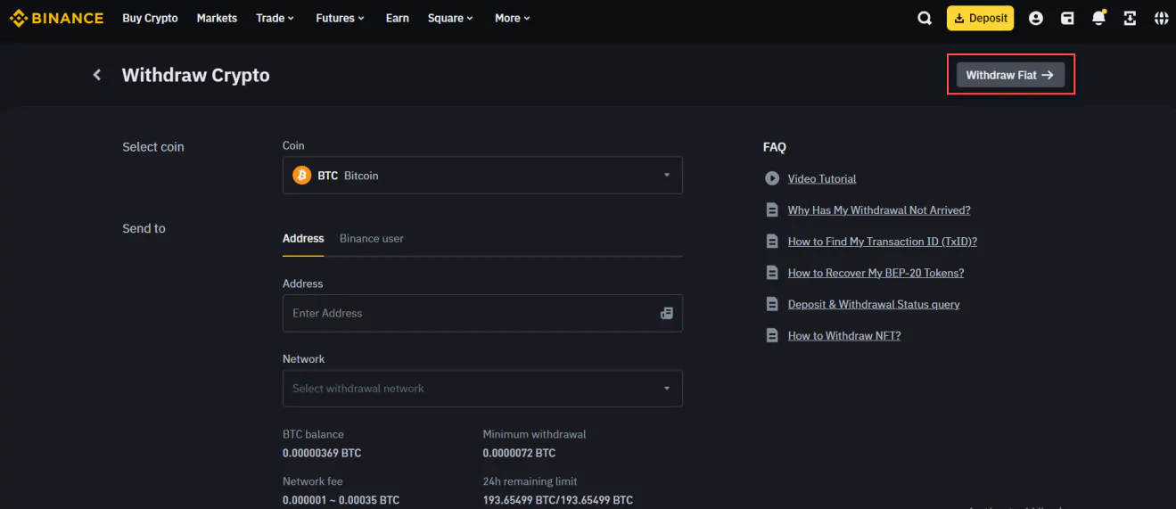Click the Withdraw Fiat button
This screenshot has height=509, width=1176.
tap(1010, 75)
